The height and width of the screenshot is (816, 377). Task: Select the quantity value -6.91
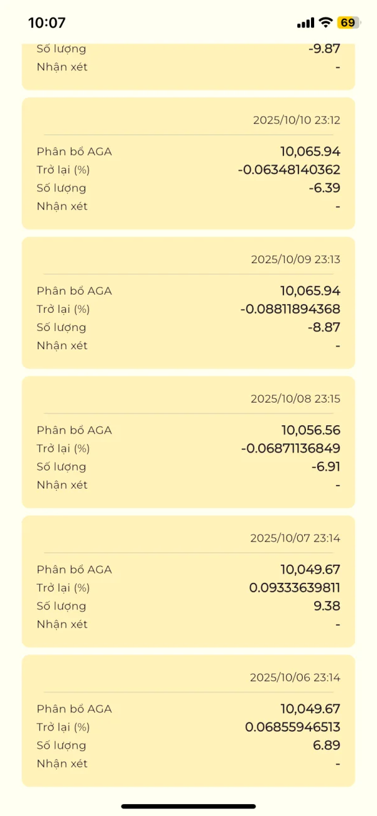325,467
